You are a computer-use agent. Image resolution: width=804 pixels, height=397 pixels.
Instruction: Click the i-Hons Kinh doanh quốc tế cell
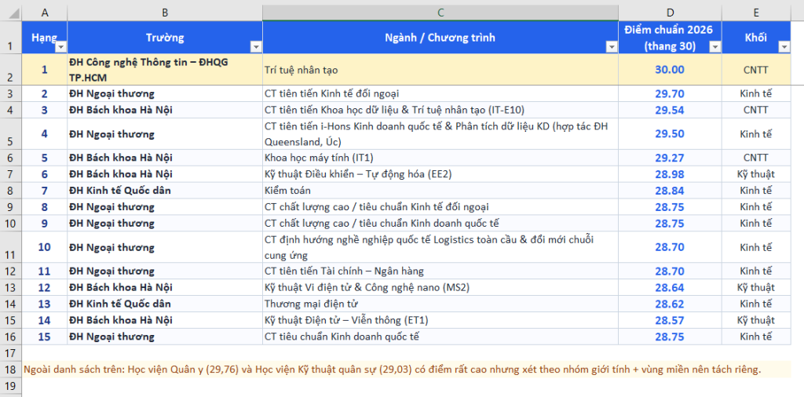point(440,133)
